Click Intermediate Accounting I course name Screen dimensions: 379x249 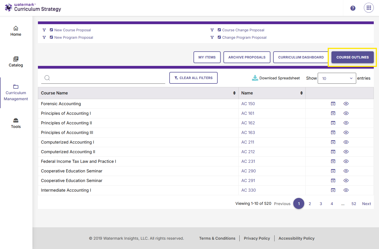tap(66, 190)
